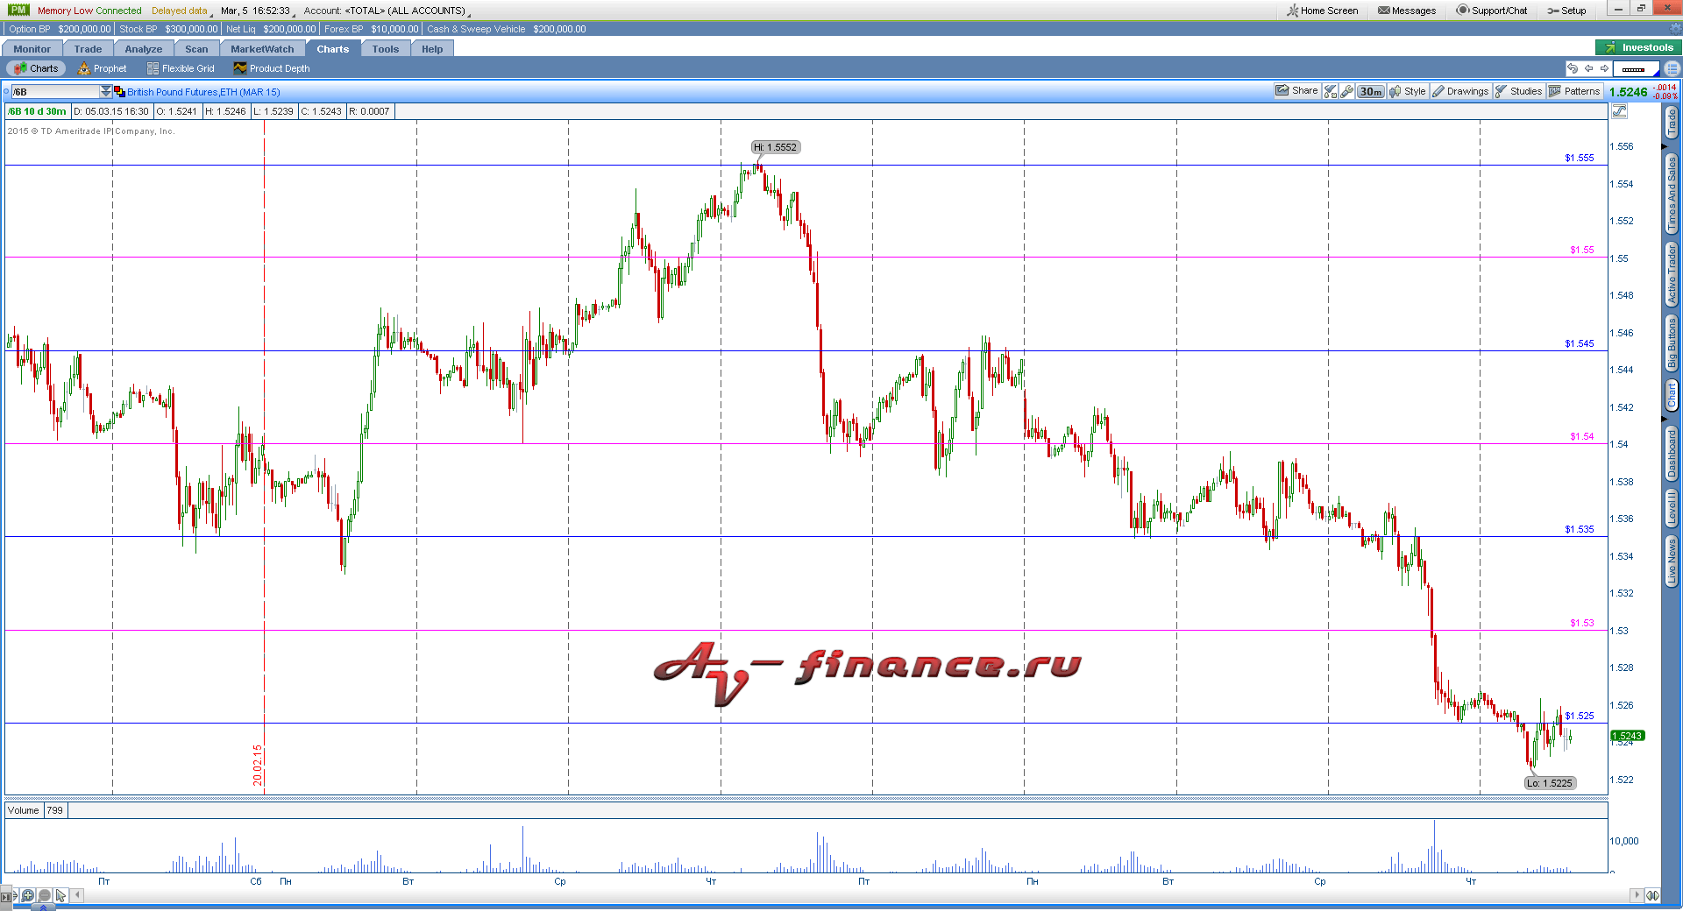This screenshot has width=1683, height=911.
Task: Click the zoom in magnifier icon
Action: click(28, 895)
